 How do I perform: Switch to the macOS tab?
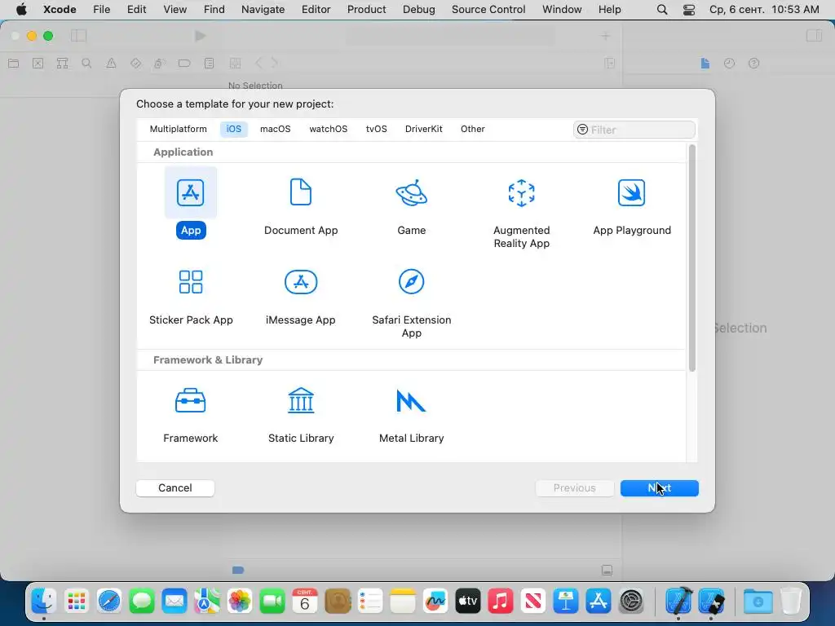tap(276, 129)
